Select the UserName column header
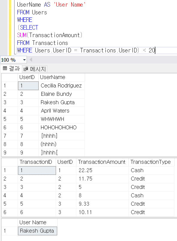 61,77
